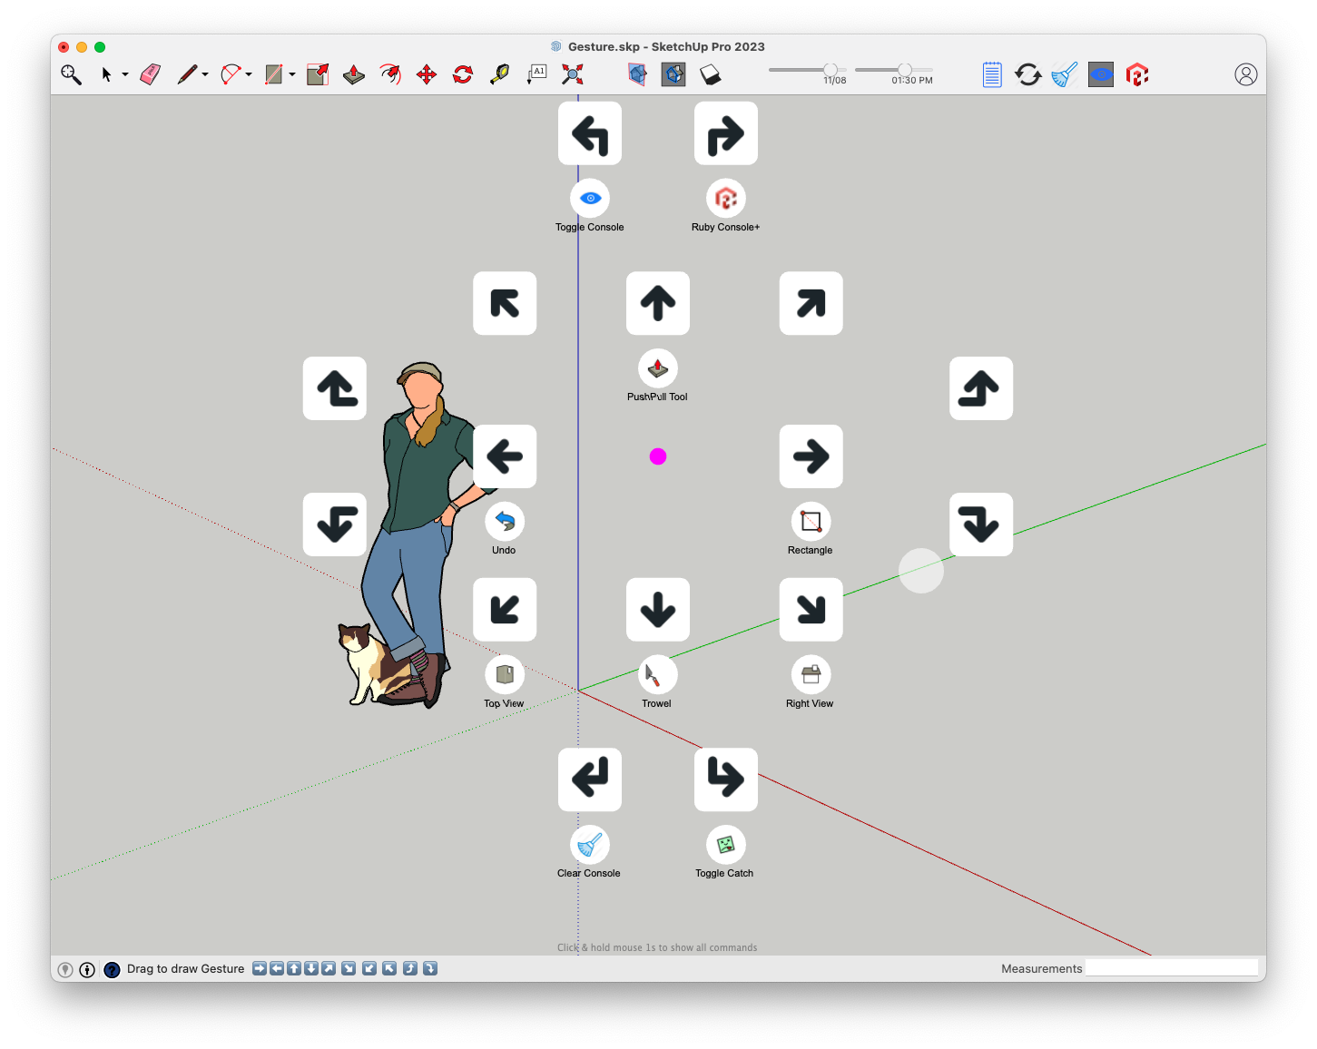Screen dimensions: 1317x1049
Task: Select the Move tool
Action: [x=427, y=74]
